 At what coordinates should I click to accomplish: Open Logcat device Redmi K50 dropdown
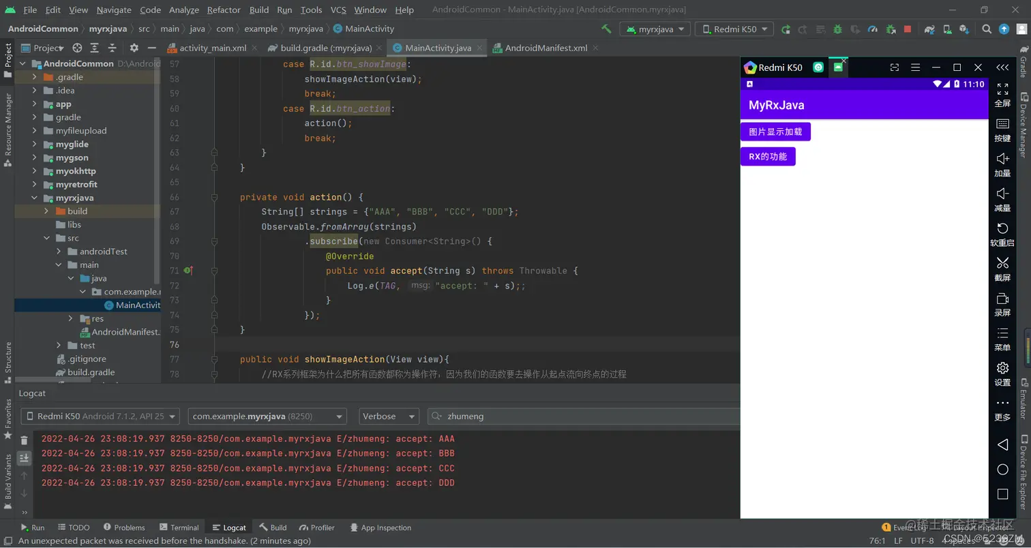(x=100, y=416)
